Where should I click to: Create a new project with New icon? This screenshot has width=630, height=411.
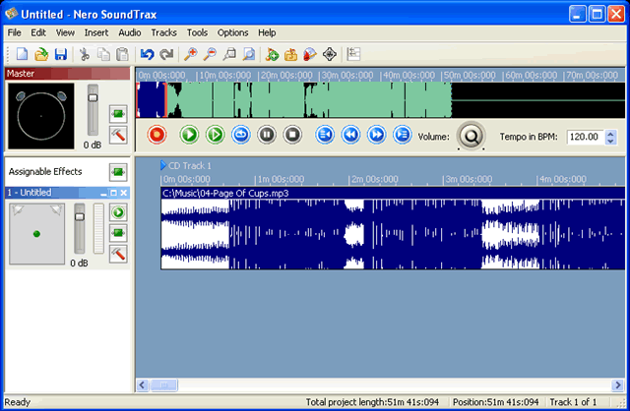[22, 54]
